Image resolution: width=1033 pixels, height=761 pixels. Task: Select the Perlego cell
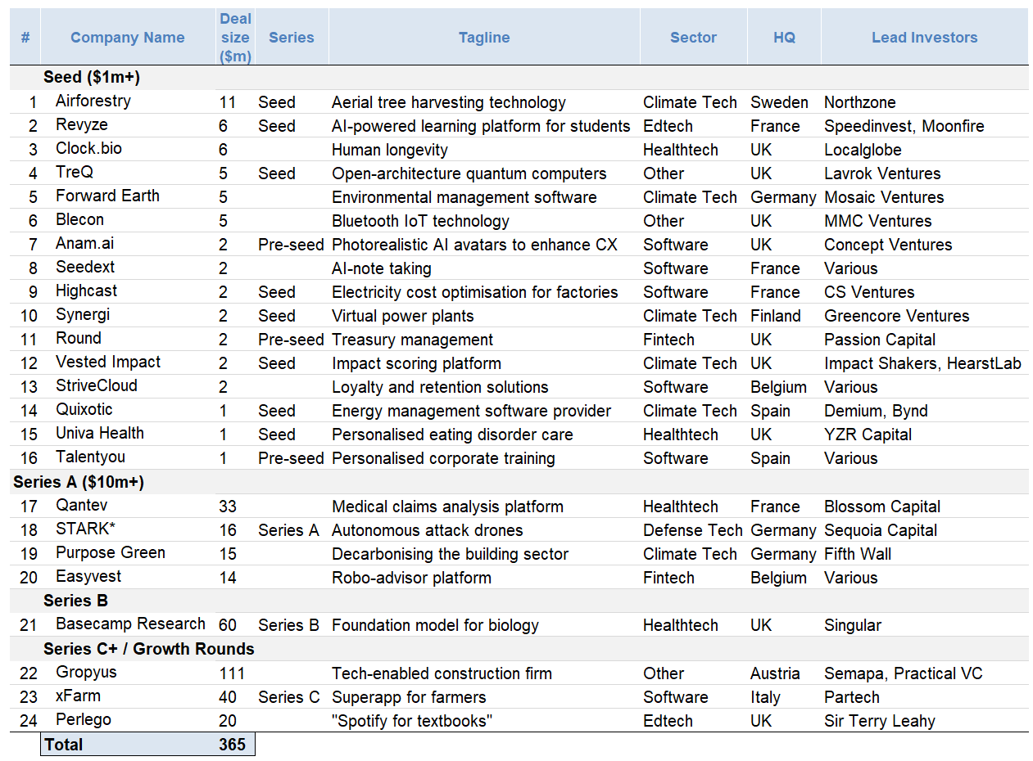84,719
